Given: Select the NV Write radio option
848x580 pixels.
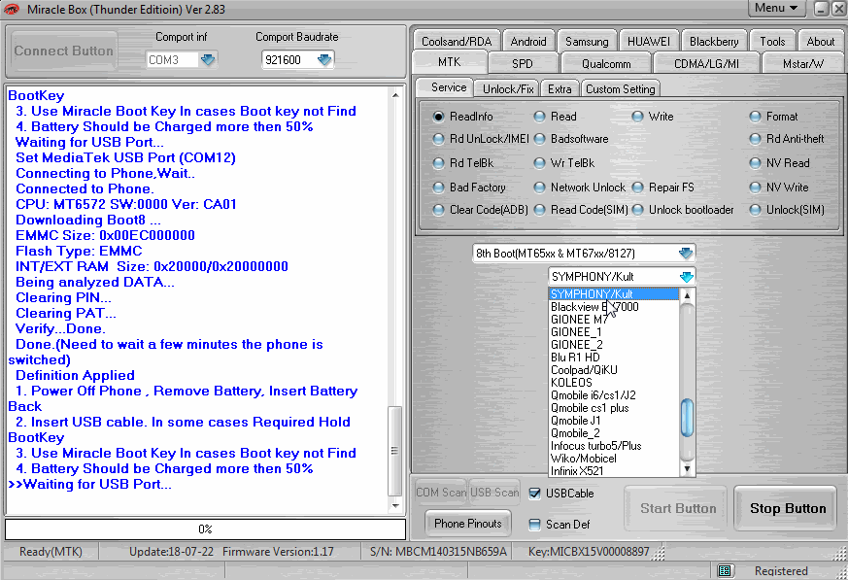Looking at the screenshot, I should tap(755, 188).
